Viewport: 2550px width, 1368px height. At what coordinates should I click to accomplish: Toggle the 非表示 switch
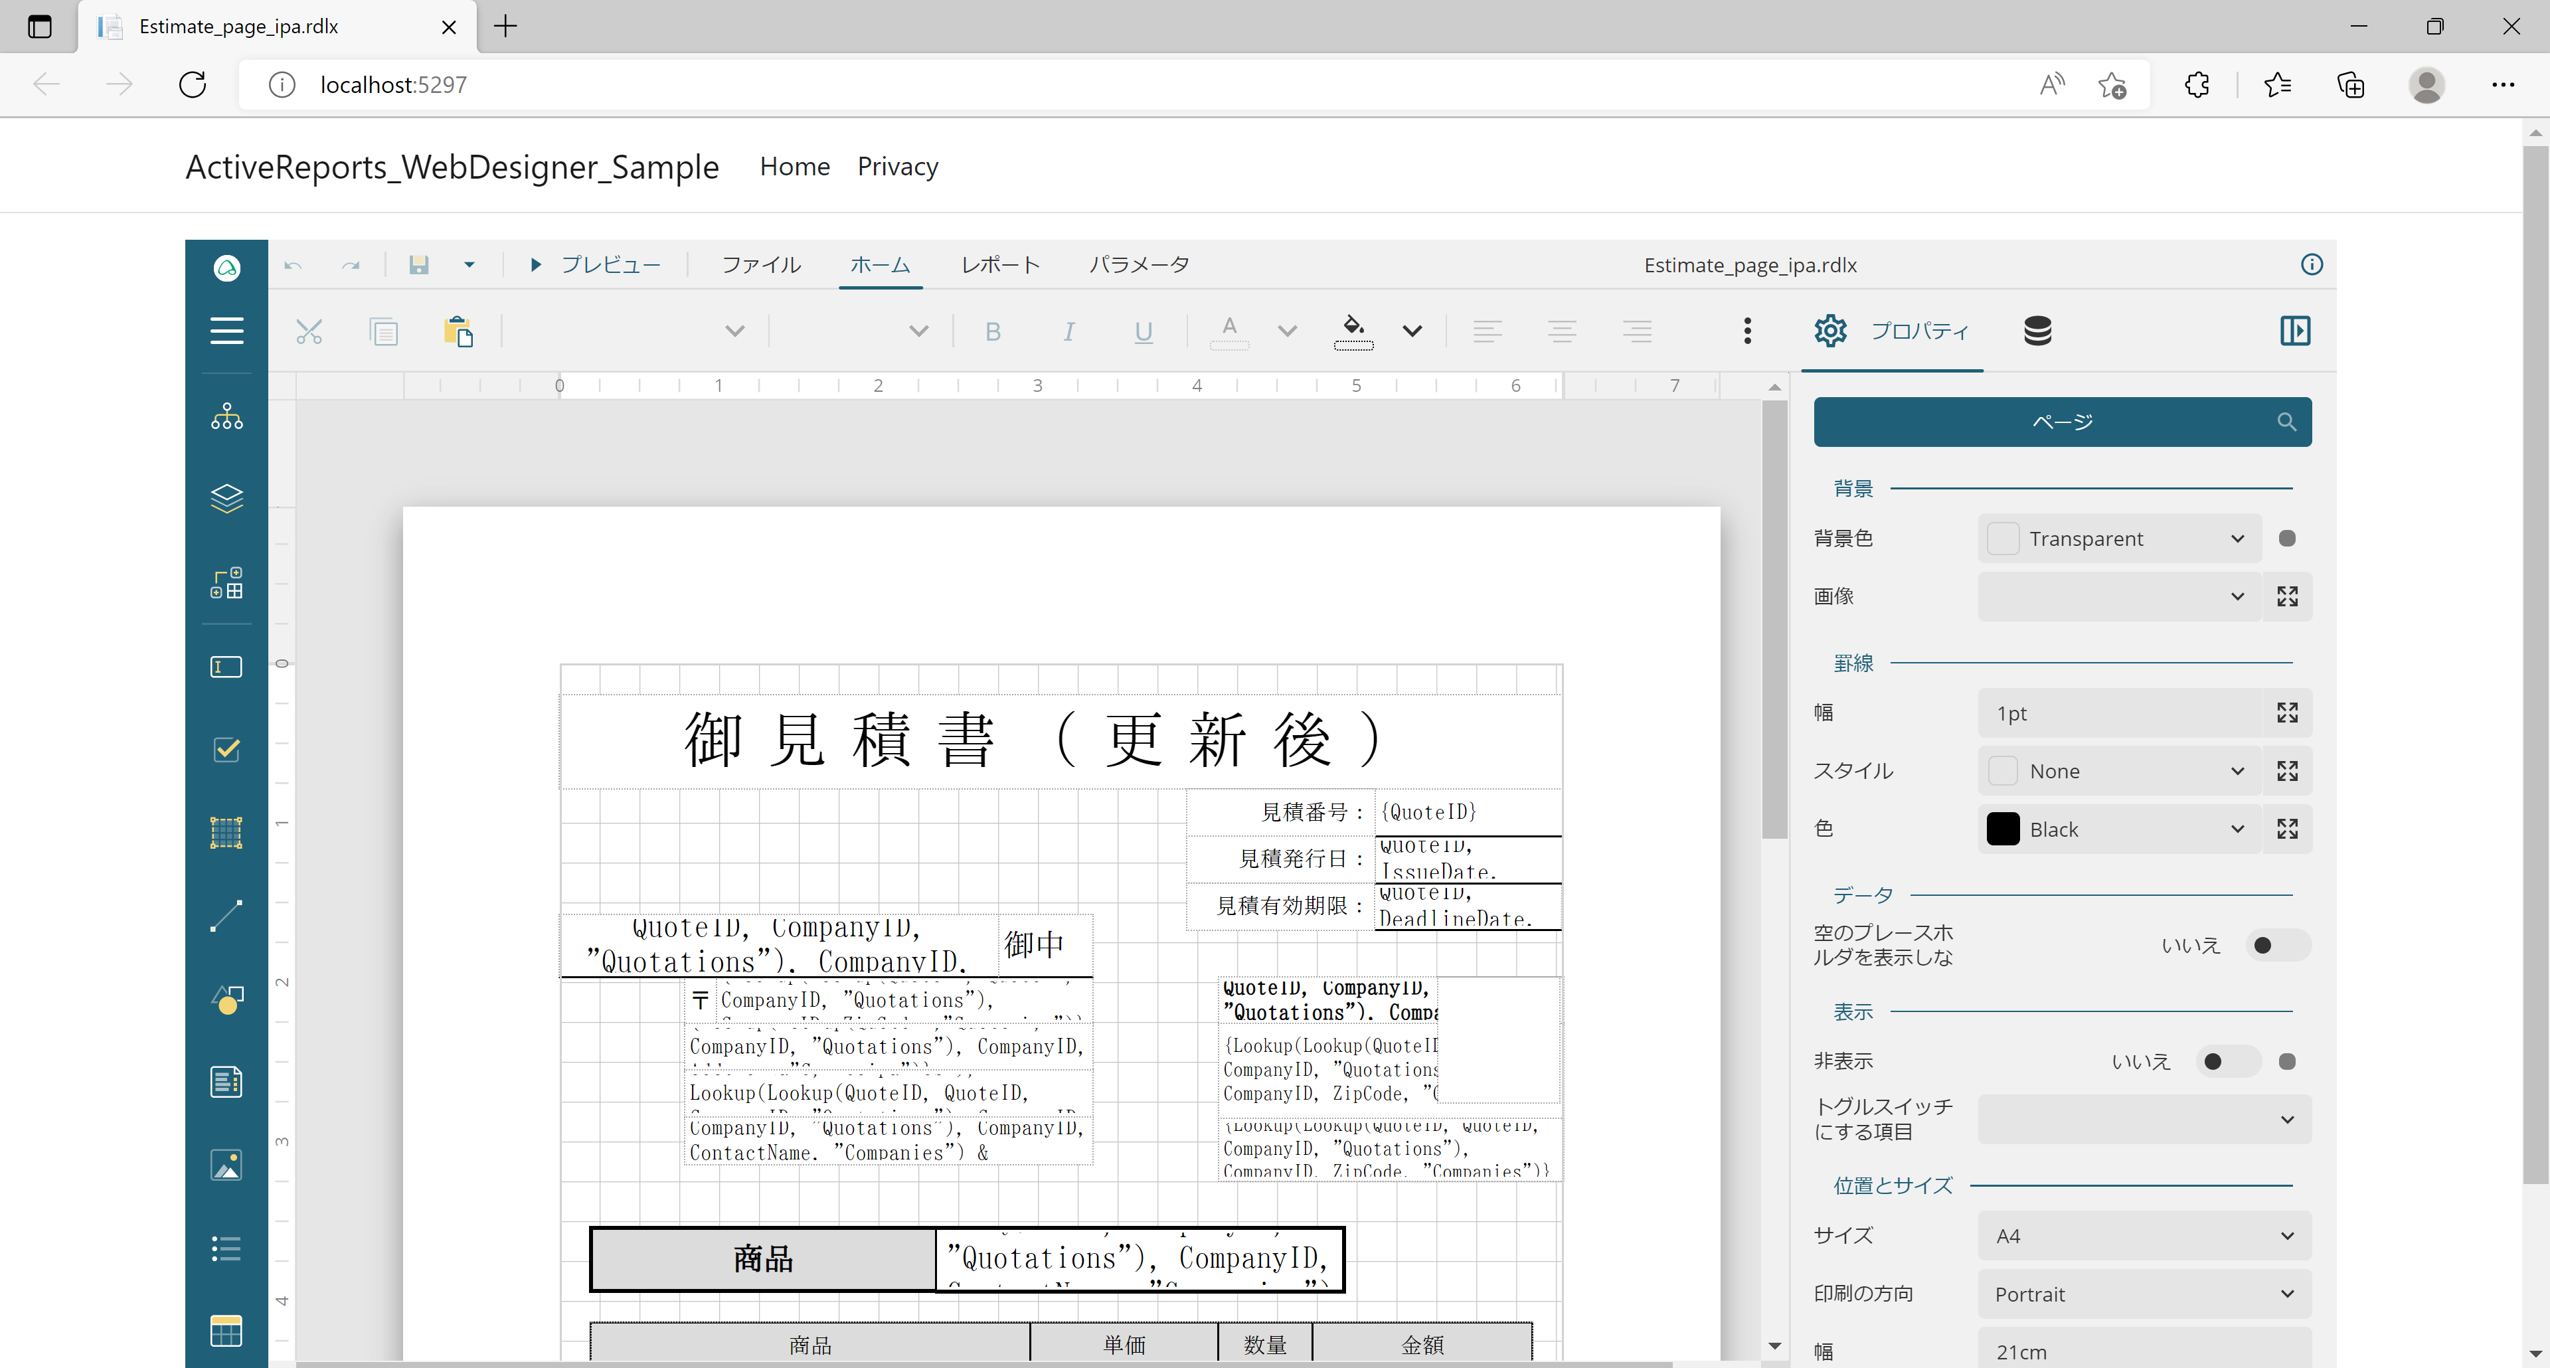click(x=2229, y=1061)
